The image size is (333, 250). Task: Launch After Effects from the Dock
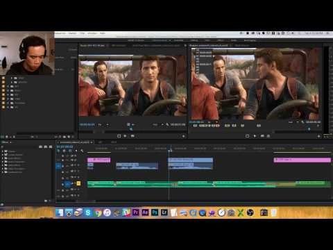[145, 212]
